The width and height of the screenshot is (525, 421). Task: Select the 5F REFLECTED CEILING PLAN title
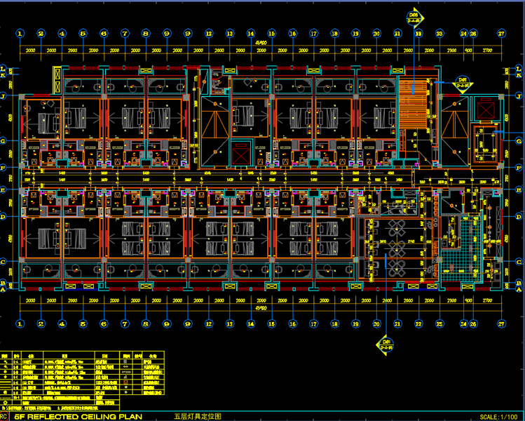coord(78,417)
